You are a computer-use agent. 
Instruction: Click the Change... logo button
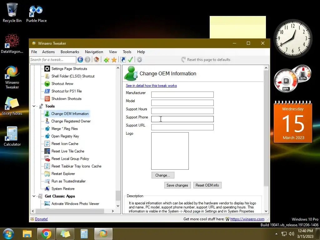tap(162, 175)
